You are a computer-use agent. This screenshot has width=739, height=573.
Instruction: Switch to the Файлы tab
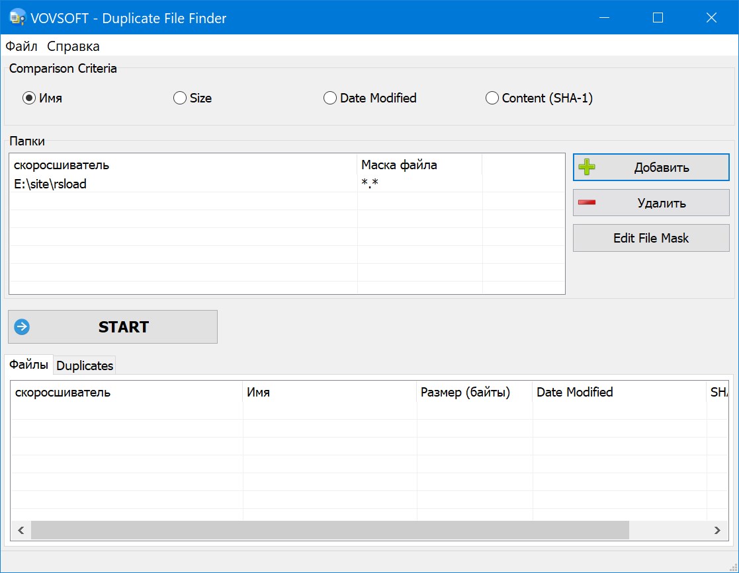(27, 363)
